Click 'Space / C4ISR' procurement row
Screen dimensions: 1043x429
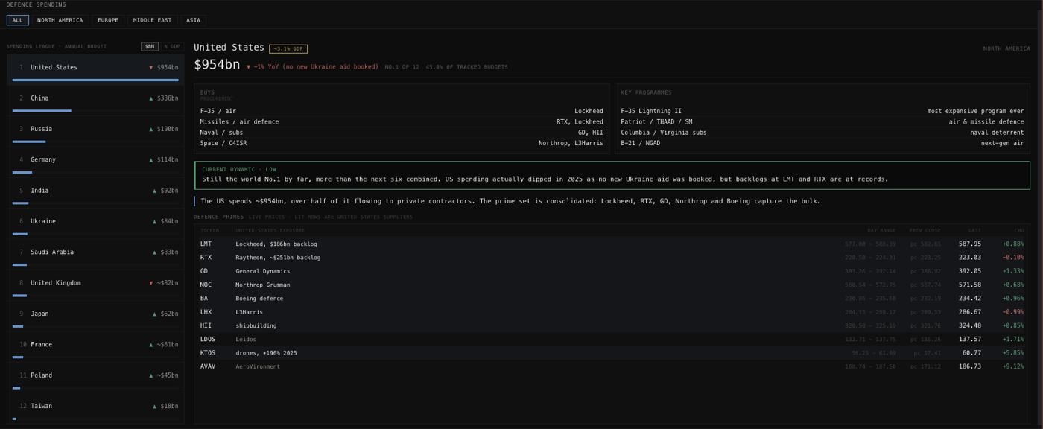click(402, 143)
